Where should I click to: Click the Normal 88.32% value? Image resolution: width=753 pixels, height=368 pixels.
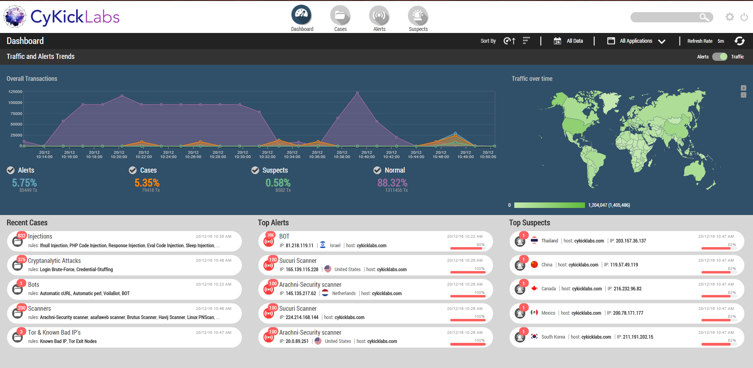point(392,183)
